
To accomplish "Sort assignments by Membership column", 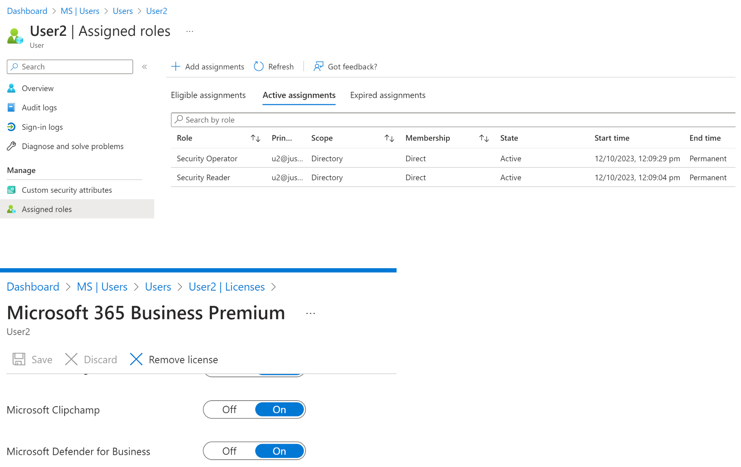I will click(484, 138).
